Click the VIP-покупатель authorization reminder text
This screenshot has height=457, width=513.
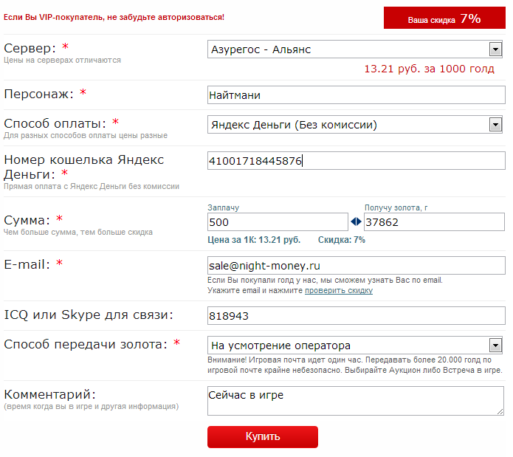click(114, 17)
